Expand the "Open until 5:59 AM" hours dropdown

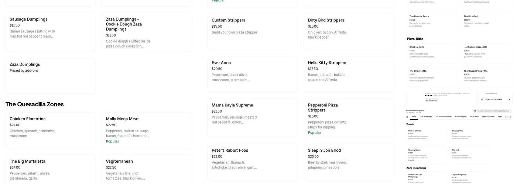tap(510, 99)
